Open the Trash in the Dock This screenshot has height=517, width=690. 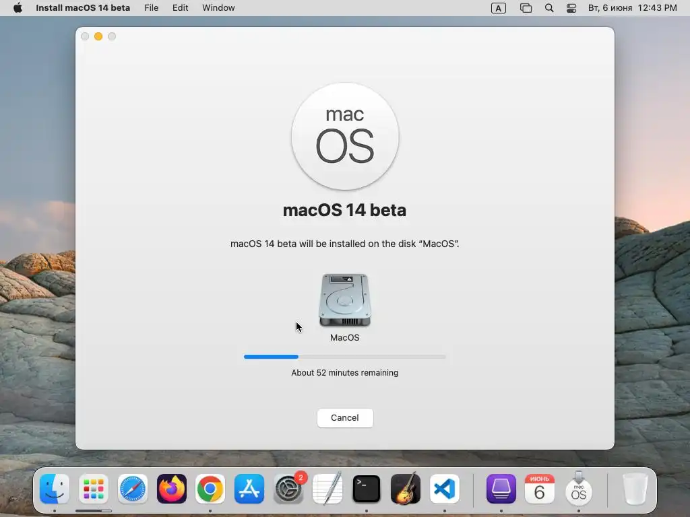click(x=635, y=489)
